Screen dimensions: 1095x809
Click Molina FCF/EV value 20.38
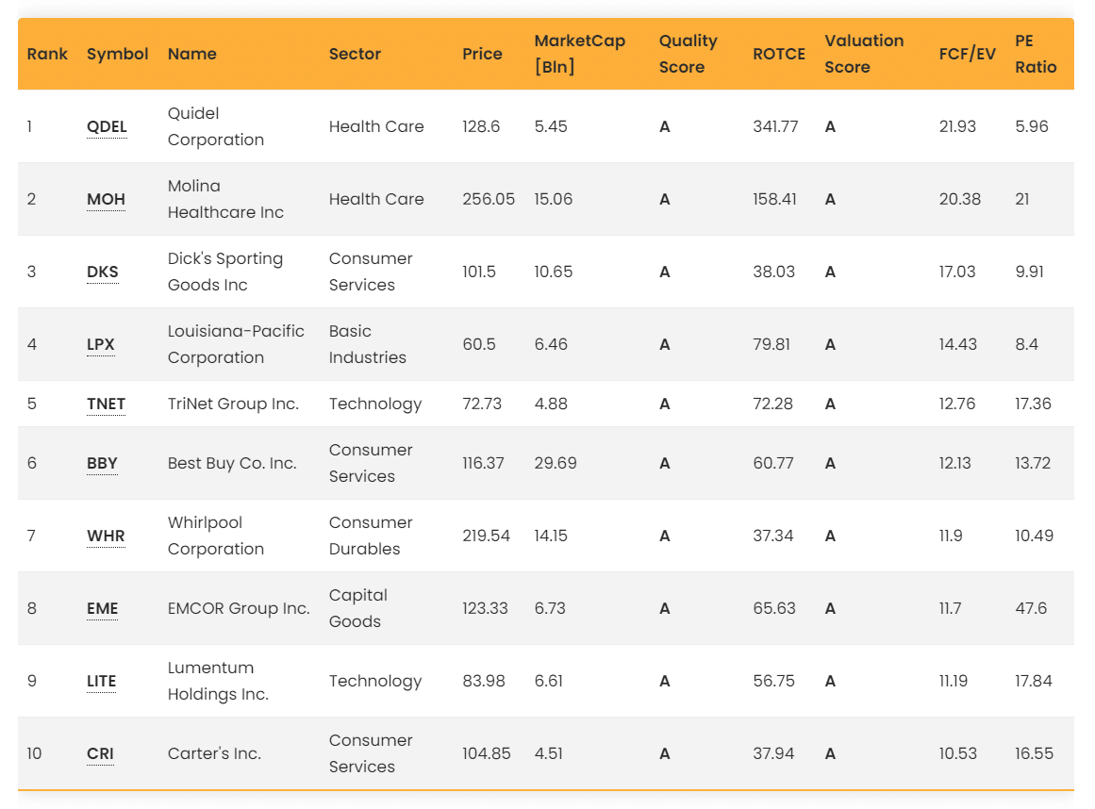[959, 199]
